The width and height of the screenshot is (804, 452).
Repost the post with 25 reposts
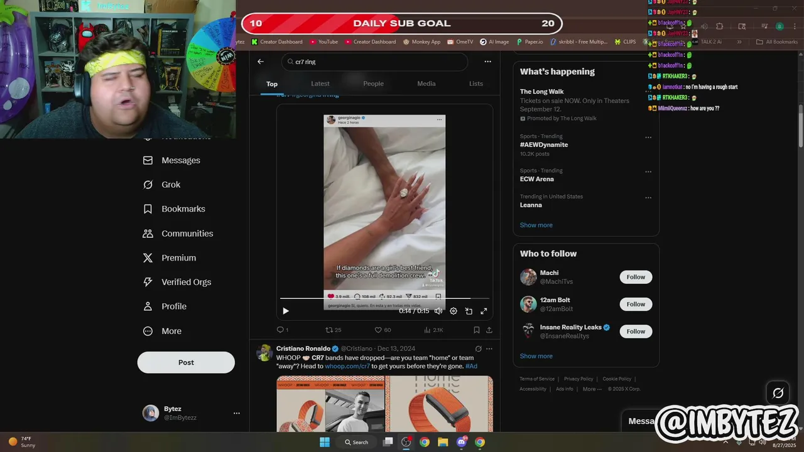coord(333,330)
